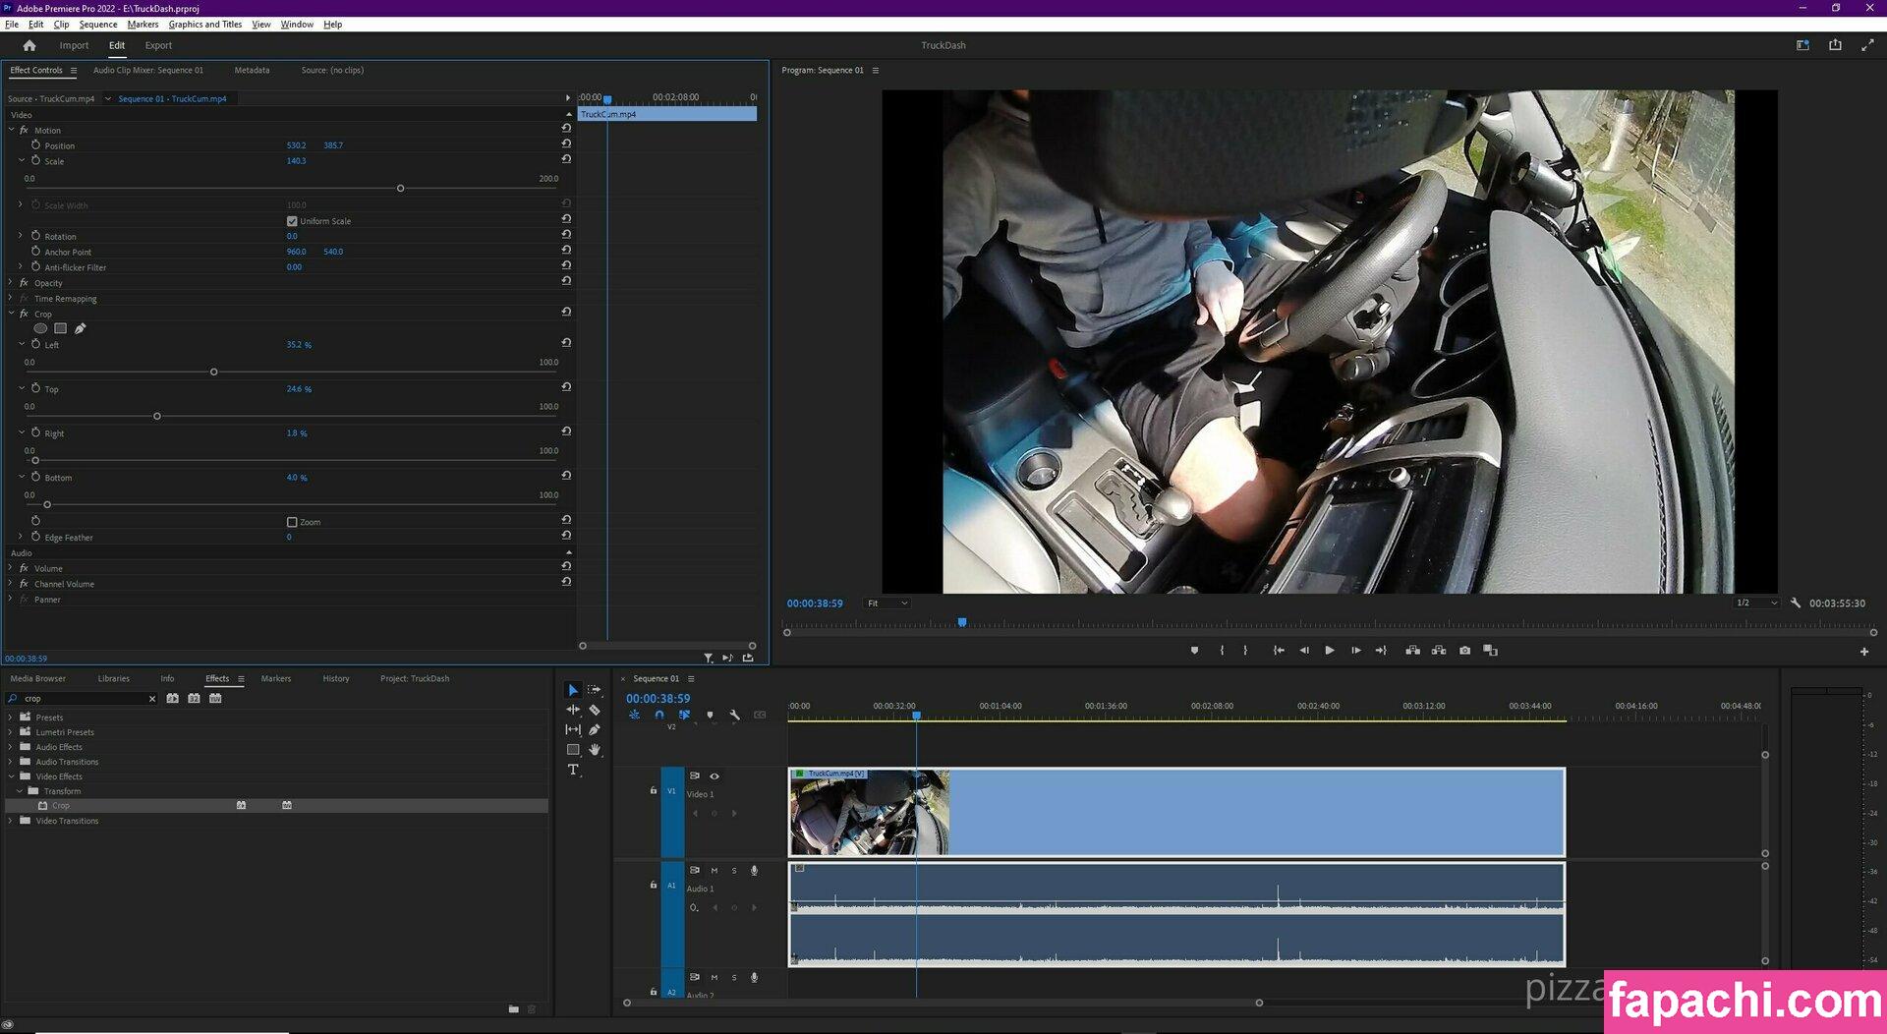Toggle the Crop effect fx switch

(24, 314)
